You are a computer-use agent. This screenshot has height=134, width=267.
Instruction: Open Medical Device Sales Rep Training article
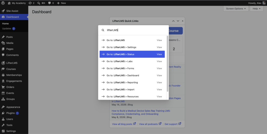coord(141,112)
